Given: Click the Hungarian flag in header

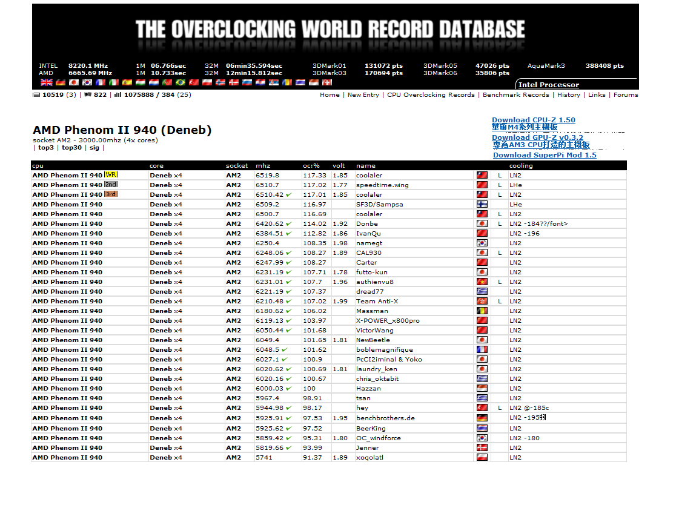Looking at the screenshot, I should point(141,82).
